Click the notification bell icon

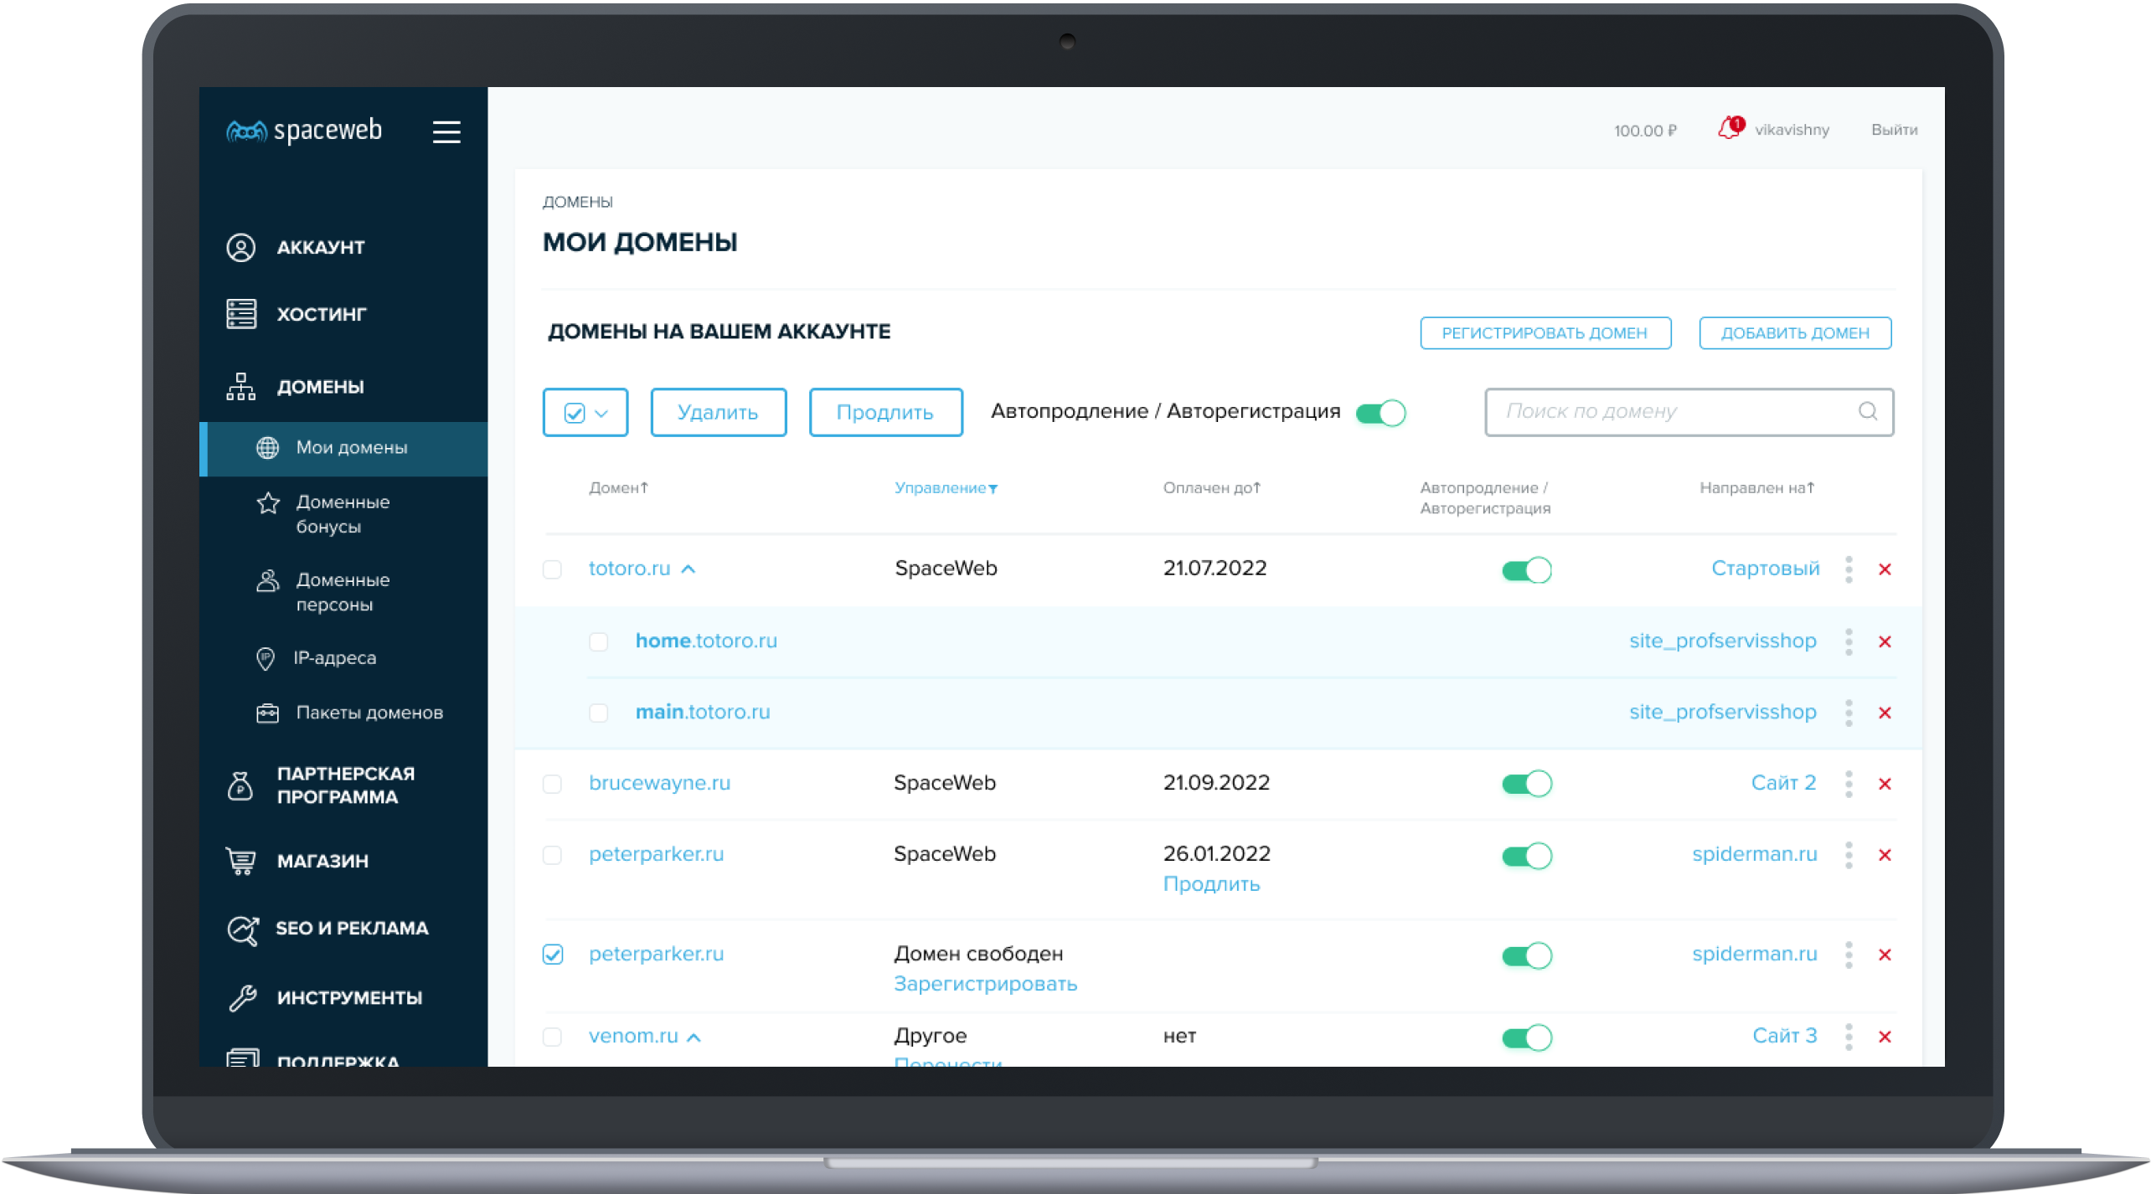(1729, 129)
